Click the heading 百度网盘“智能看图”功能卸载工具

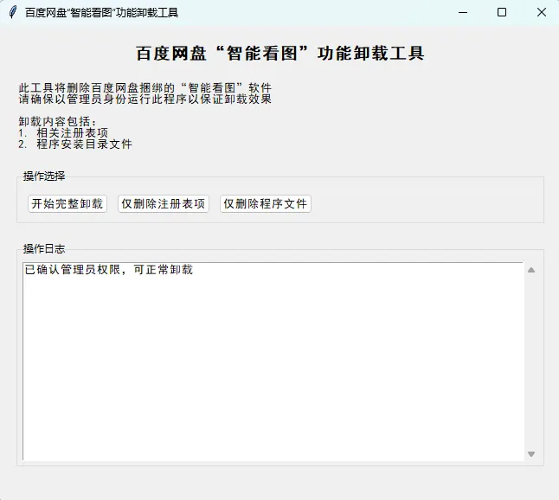tap(279, 54)
